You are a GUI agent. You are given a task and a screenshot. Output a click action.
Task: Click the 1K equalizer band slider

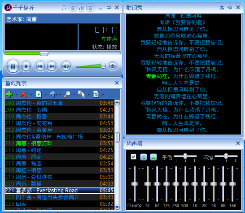[195, 184]
